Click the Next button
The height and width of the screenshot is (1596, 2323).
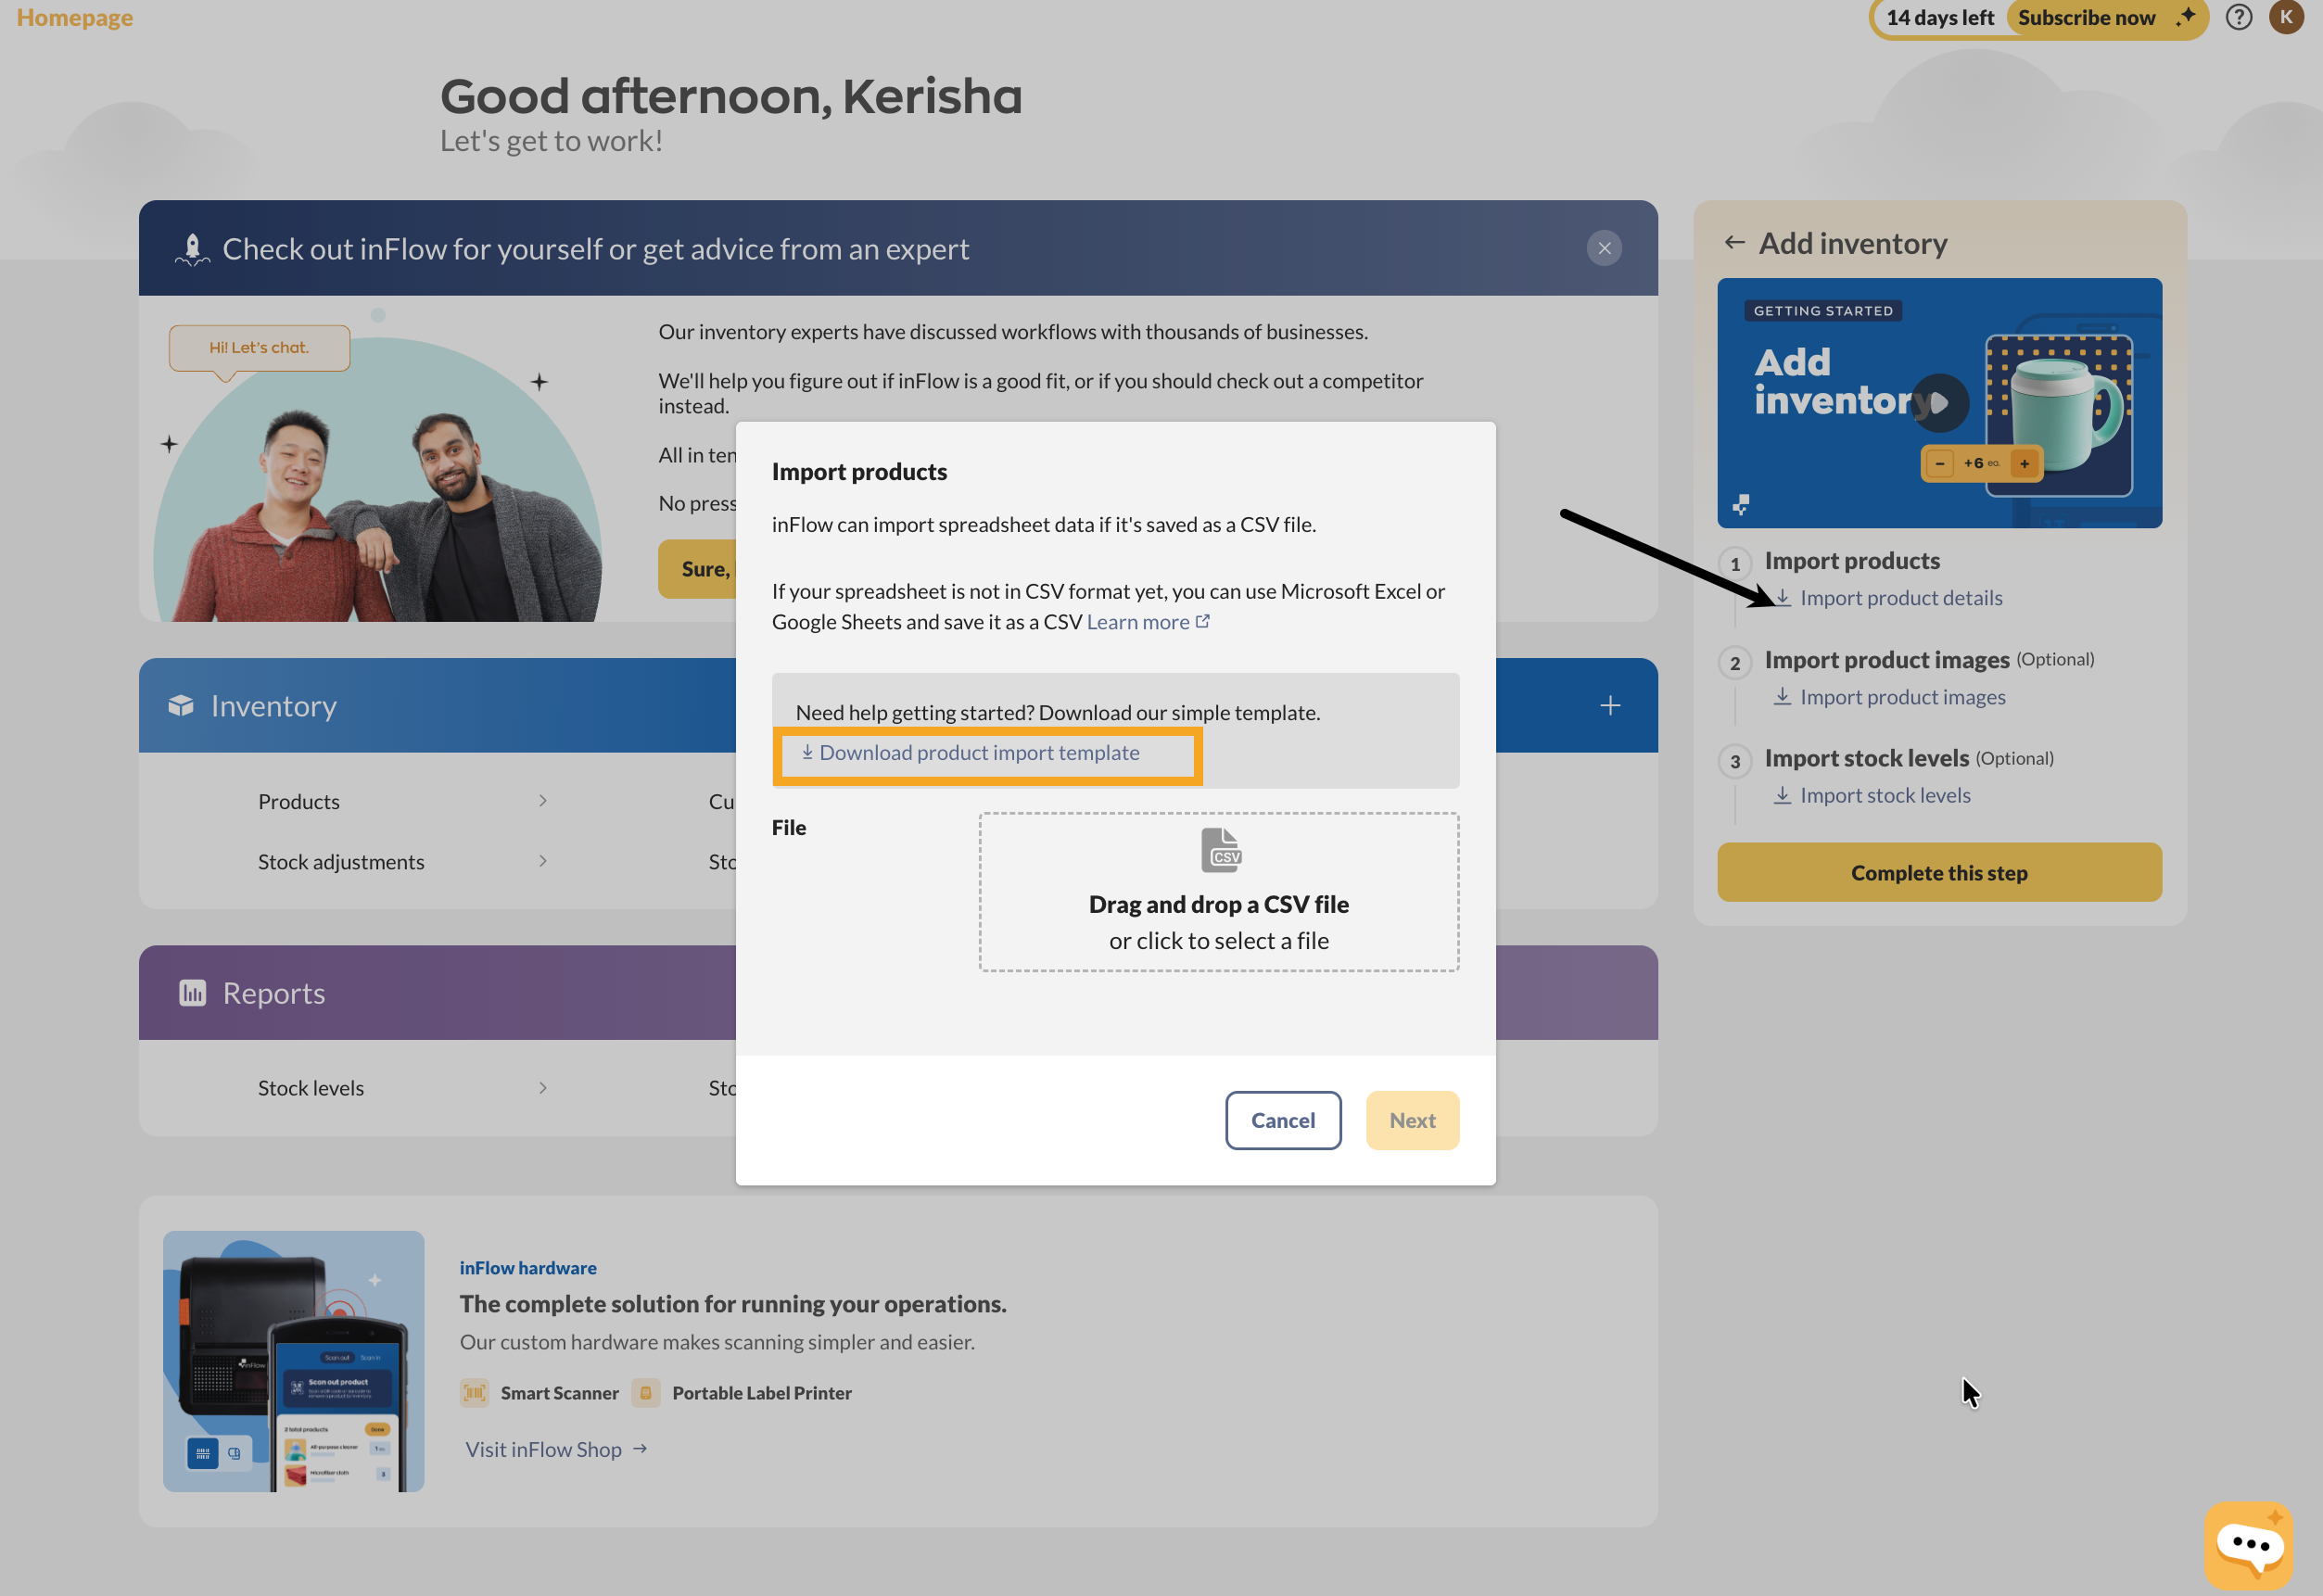pyautogui.click(x=1411, y=1120)
